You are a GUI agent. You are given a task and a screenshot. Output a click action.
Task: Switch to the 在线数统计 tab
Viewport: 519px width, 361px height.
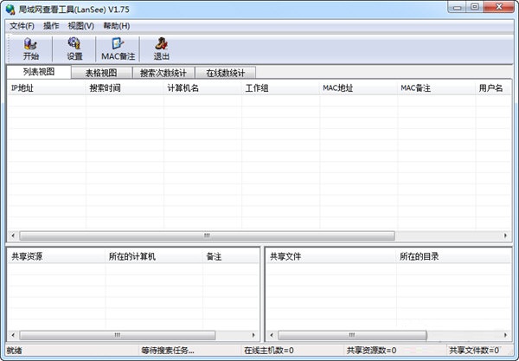pos(226,73)
